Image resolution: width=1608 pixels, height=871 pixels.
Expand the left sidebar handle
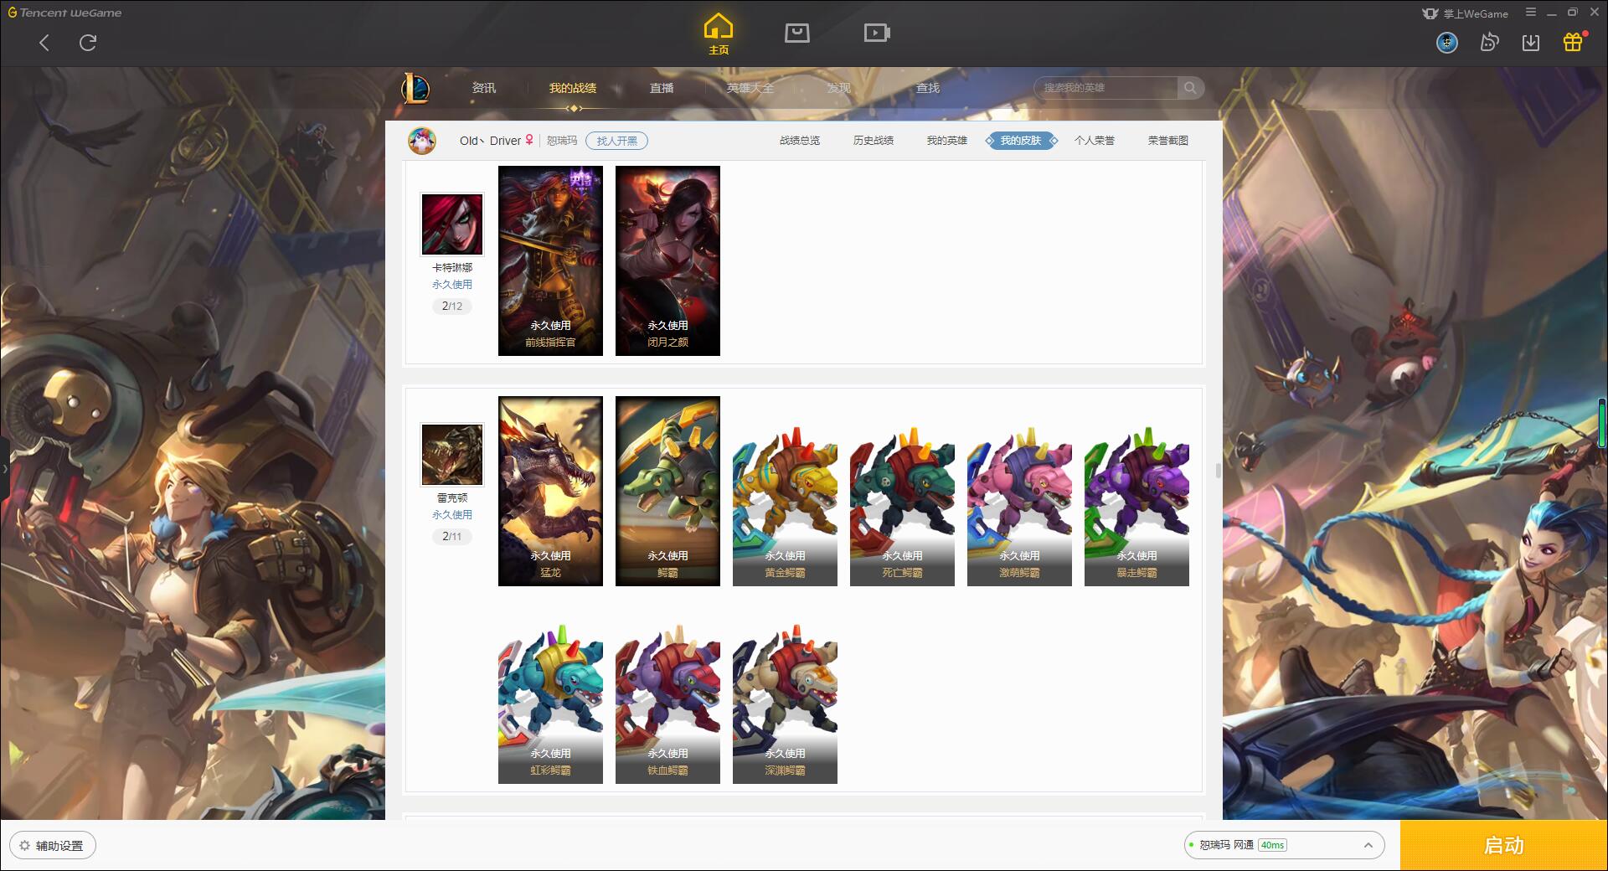point(4,469)
